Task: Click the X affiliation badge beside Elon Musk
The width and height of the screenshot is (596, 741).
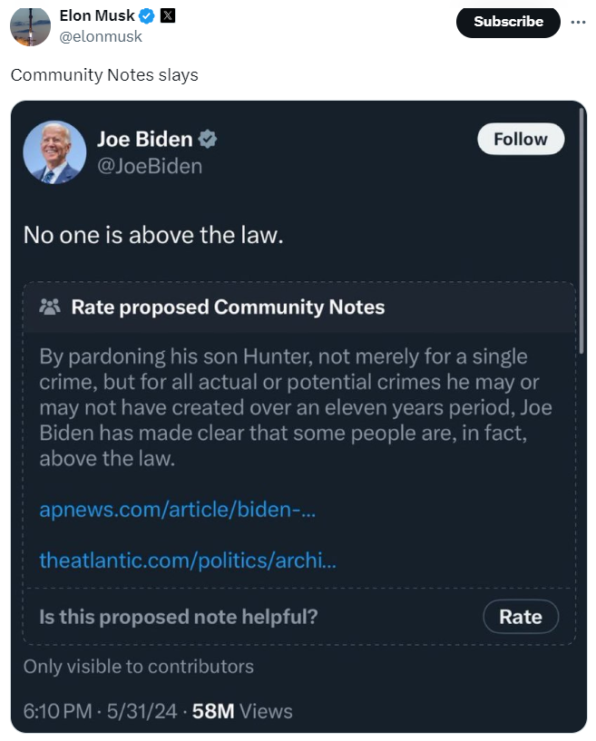Action: tap(168, 16)
